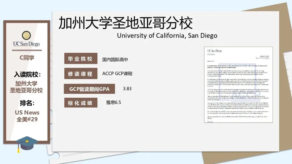This screenshot has height=164, width=292.
Task: Select the text 国内国际高中
Action: pyautogui.click(x=115, y=60)
